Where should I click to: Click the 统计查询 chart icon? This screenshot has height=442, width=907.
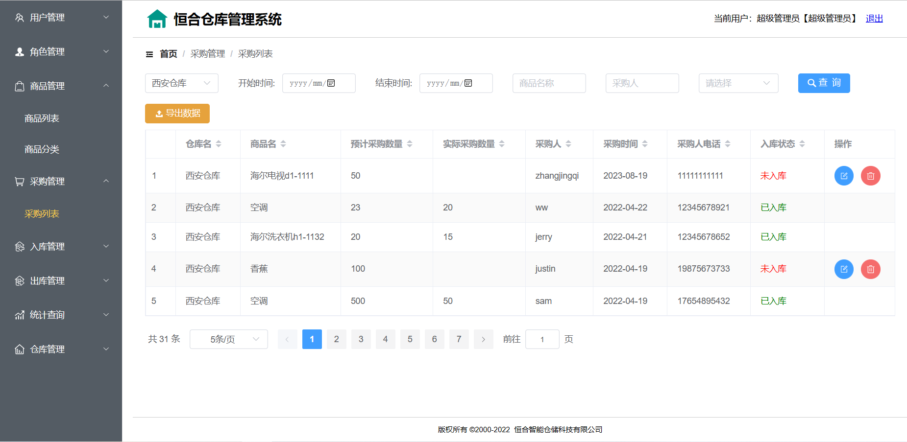20,315
